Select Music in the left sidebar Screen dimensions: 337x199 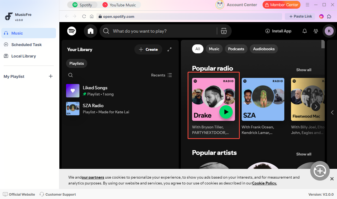click(x=29, y=33)
